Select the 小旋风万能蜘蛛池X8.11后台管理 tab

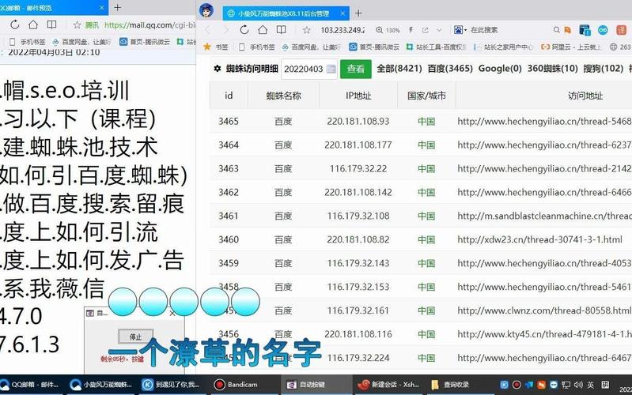click(x=286, y=13)
